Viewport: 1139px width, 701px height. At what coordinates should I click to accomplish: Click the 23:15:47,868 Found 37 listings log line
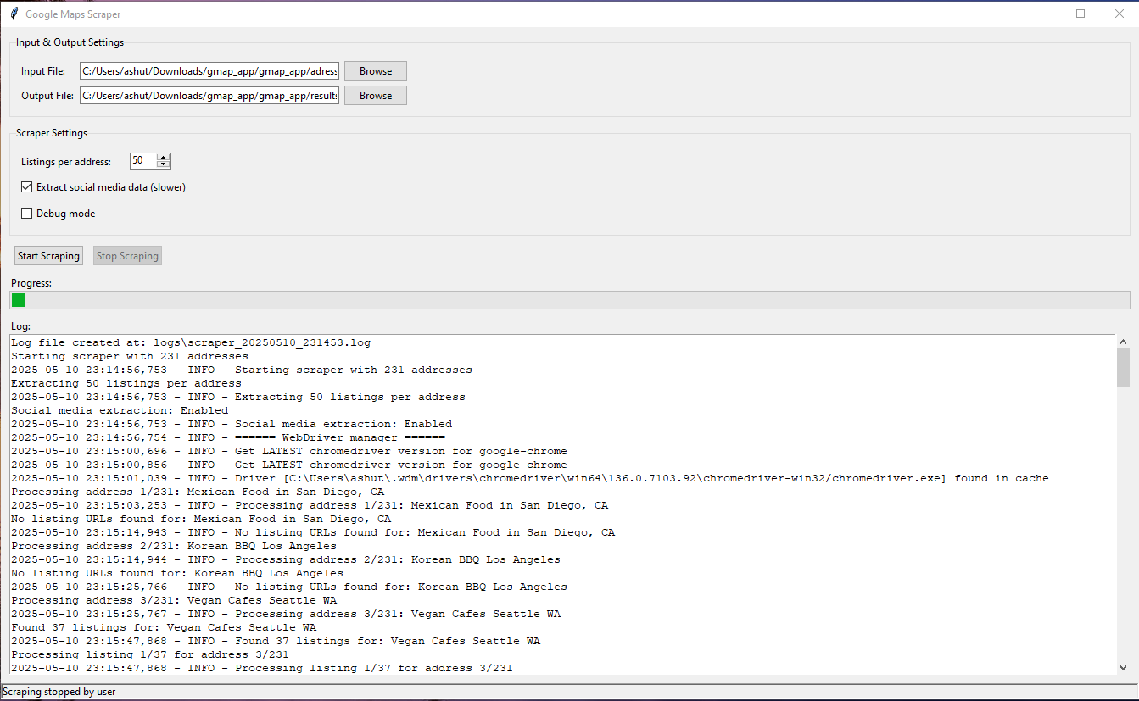click(276, 641)
